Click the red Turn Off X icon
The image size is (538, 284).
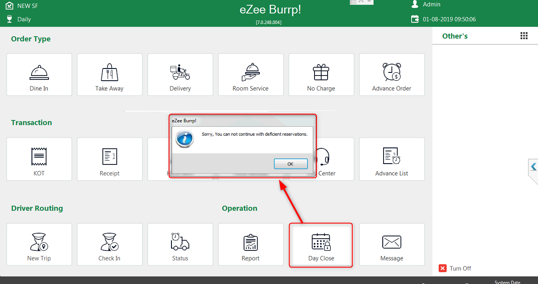(x=443, y=268)
